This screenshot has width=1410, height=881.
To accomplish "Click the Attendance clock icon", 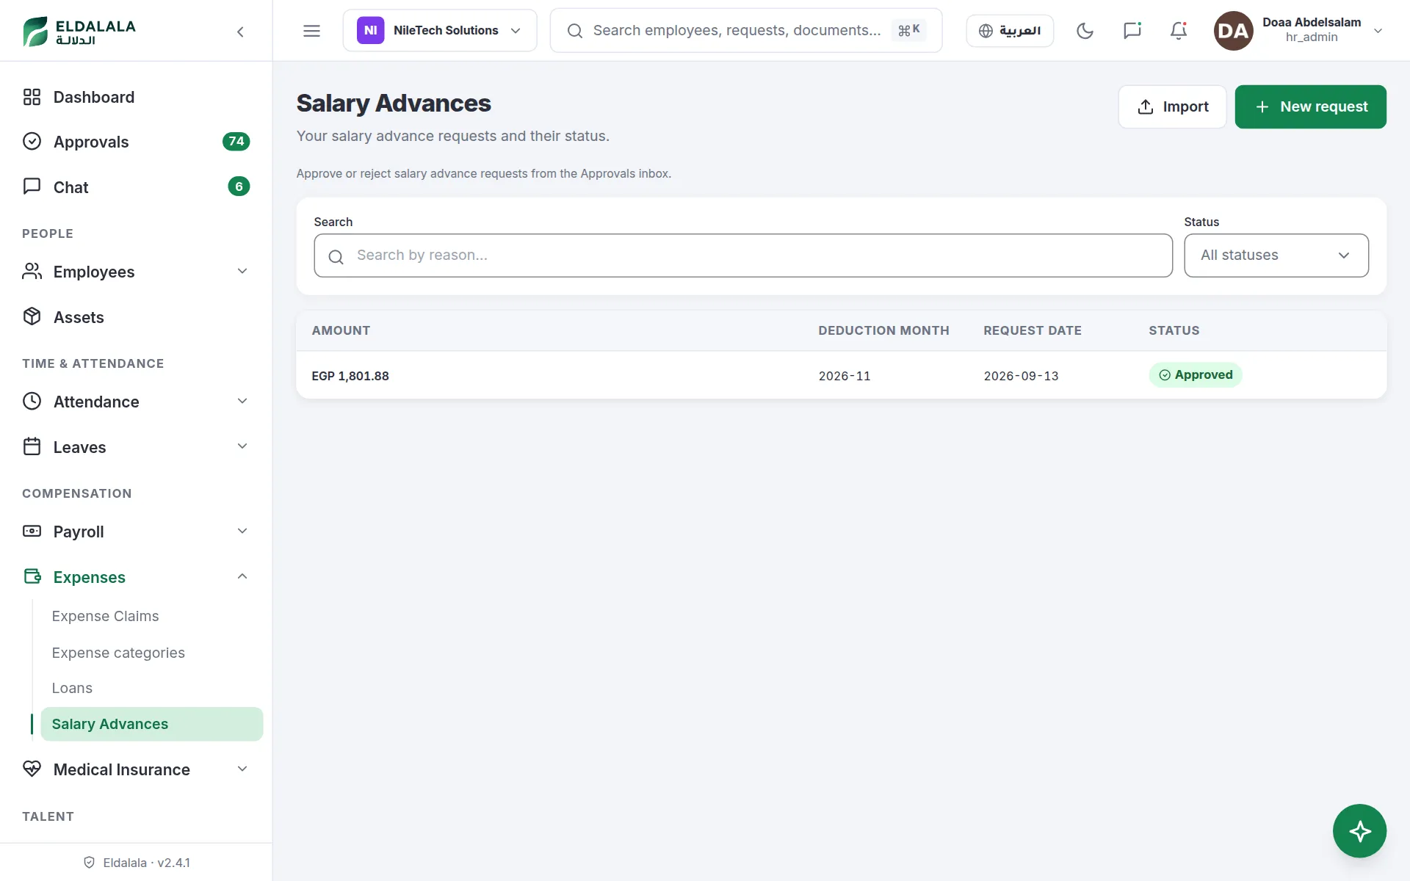I will [x=32, y=401].
